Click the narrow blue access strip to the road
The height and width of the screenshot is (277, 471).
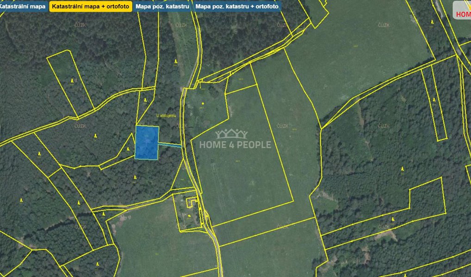pyautogui.click(x=170, y=145)
